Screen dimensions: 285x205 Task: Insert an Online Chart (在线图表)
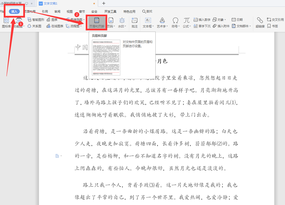tap(55, 26)
